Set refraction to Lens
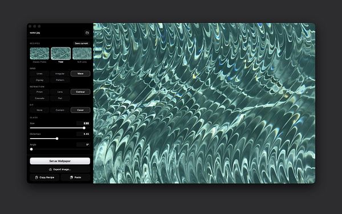 [x=60, y=92]
